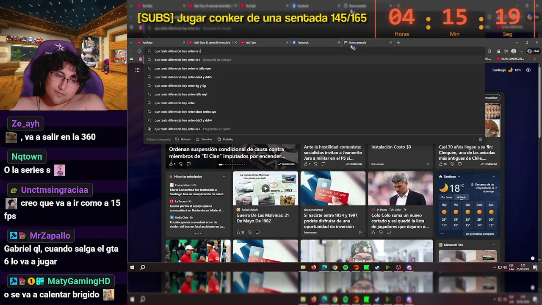The image size is (542, 305).
Task: Open the Instagram bookmark icon
Action: coord(141,59)
